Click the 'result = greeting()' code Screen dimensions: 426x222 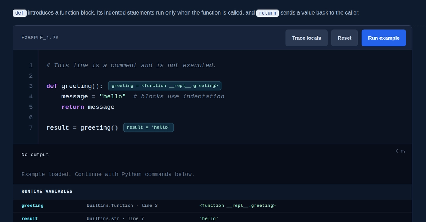(x=82, y=128)
